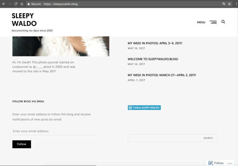Bookmark this page with the star icon
The width and height of the screenshot is (238, 166).
point(229,4)
